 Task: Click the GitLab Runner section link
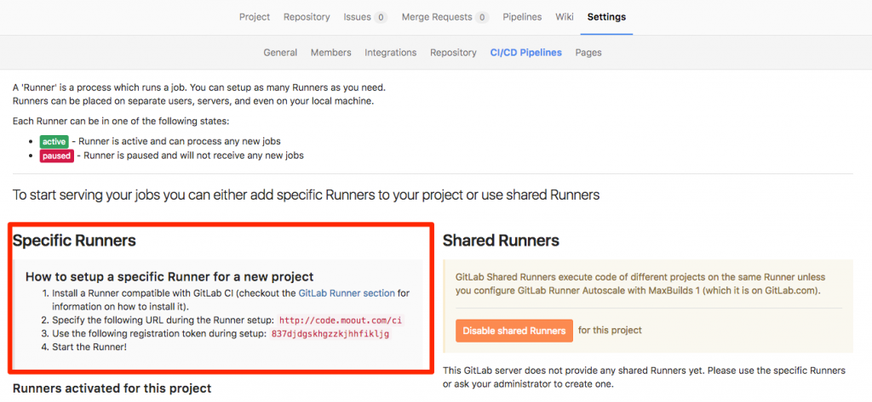pos(347,293)
